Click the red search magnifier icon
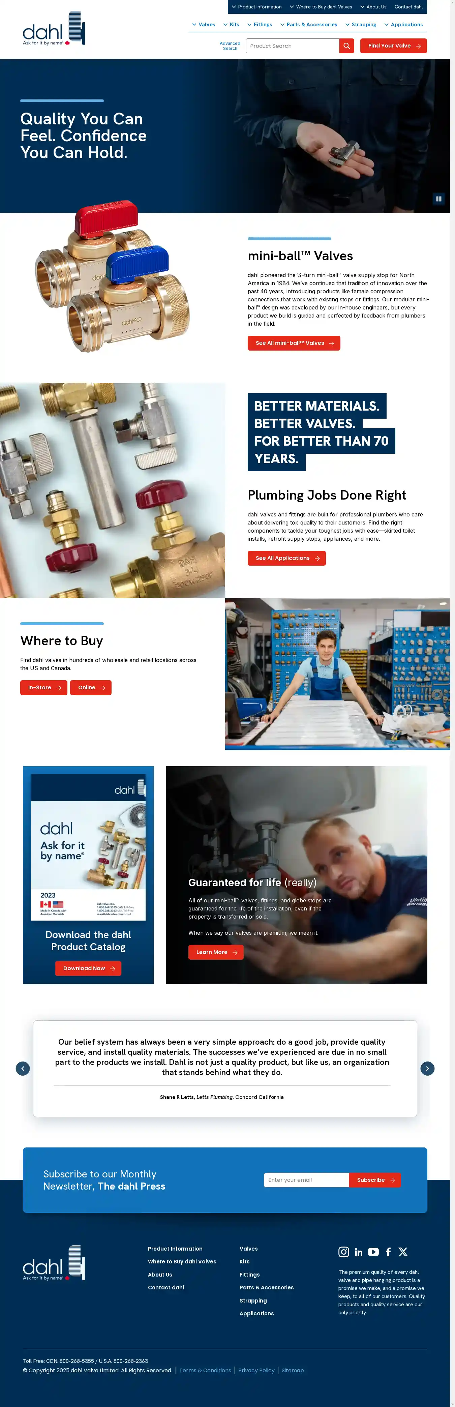455x1407 pixels. tap(346, 46)
